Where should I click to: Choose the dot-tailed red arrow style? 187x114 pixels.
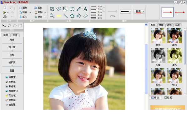pos(180,12)
